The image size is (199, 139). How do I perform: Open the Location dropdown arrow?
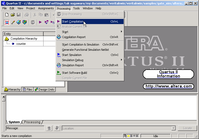point(174,128)
